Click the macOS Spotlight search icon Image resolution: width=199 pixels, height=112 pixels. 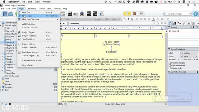coord(189,2)
